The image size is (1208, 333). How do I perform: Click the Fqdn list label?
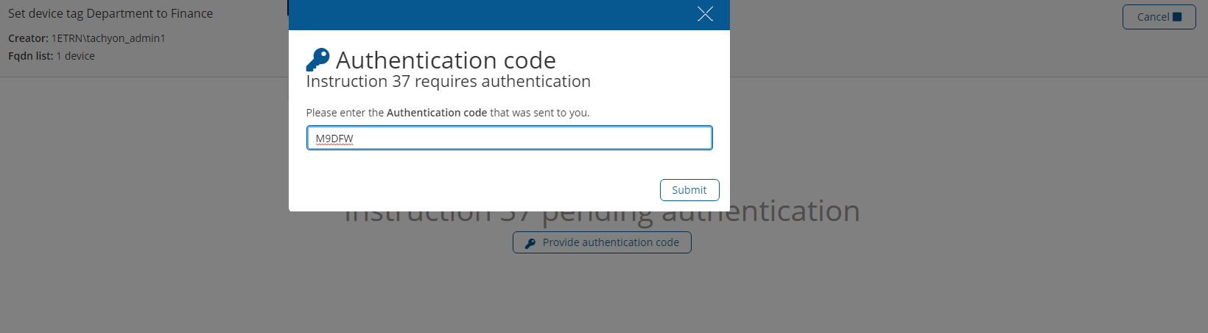pyautogui.click(x=31, y=56)
